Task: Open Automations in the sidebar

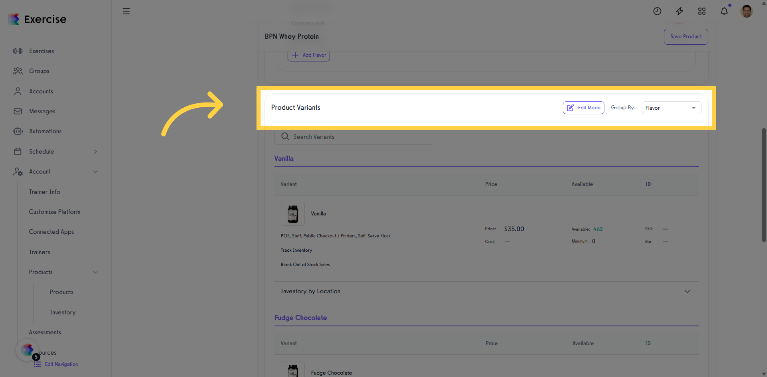Action: (46, 131)
